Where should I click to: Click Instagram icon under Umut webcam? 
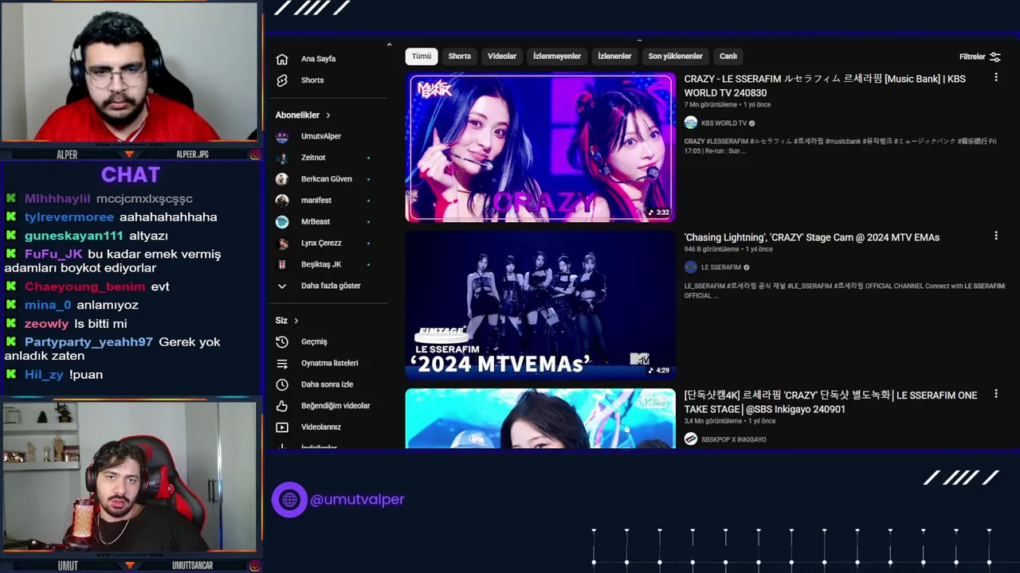(x=255, y=565)
